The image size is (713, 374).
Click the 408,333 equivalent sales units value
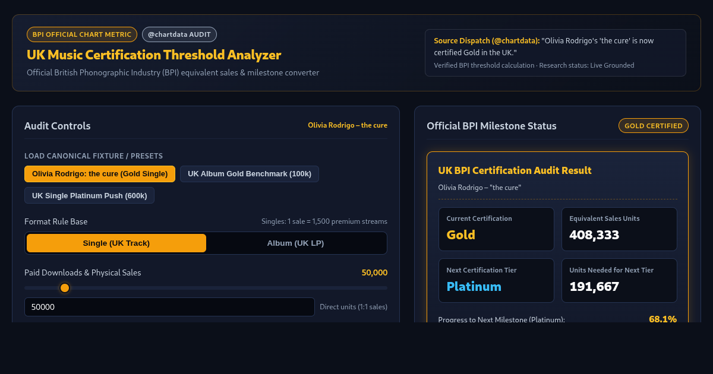tap(594, 234)
